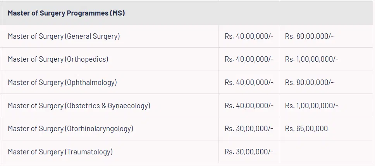Select the Master of Surgery (Otorhinolaryngology) entry

point(71,128)
